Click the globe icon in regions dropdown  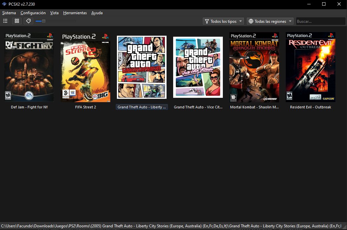(251, 21)
